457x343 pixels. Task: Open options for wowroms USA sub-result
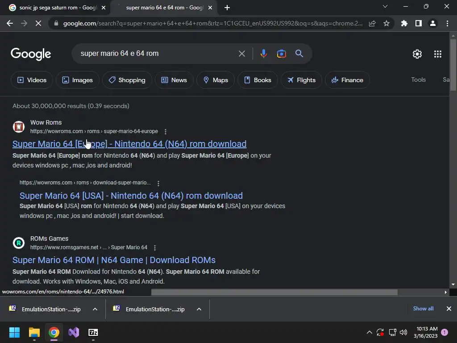pyautogui.click(x=158, y=183)
